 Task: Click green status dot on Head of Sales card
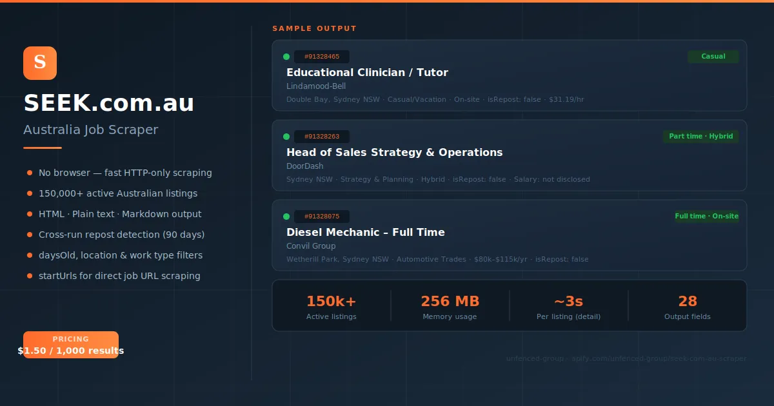286,137
